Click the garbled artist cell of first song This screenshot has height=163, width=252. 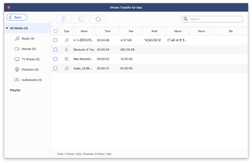pos(152,40)
